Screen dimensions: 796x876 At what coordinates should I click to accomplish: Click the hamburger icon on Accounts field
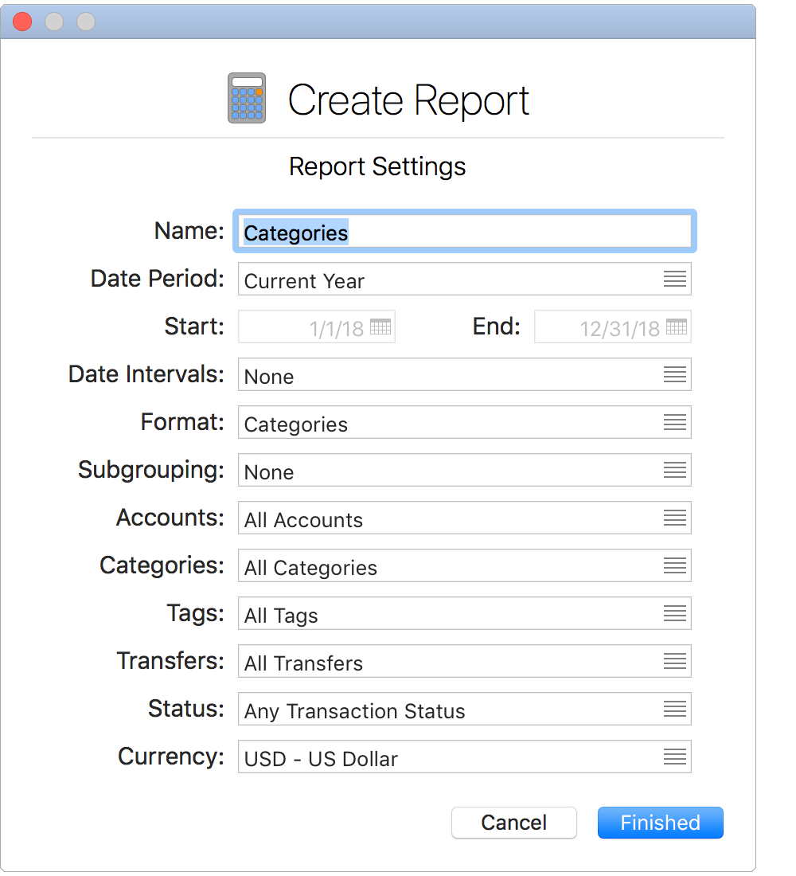675,518
